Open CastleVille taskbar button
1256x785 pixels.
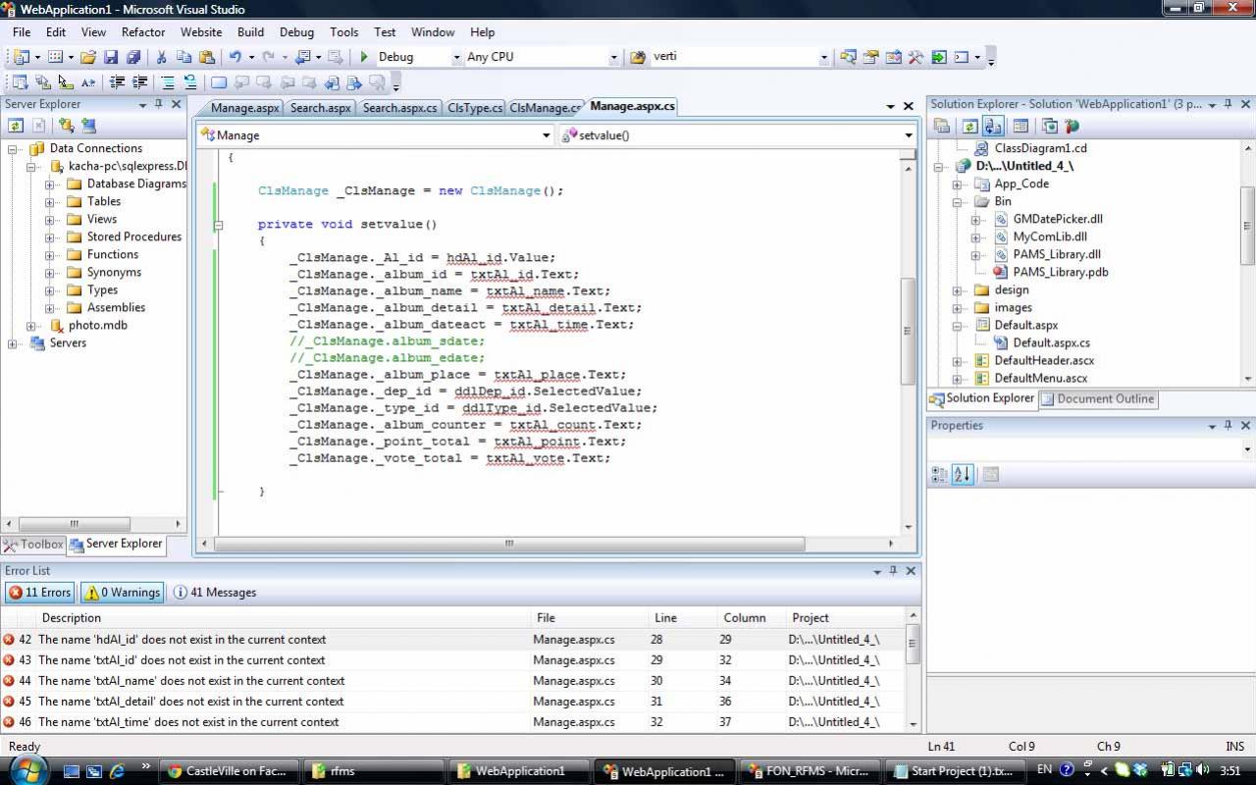[x=227, y=771]
